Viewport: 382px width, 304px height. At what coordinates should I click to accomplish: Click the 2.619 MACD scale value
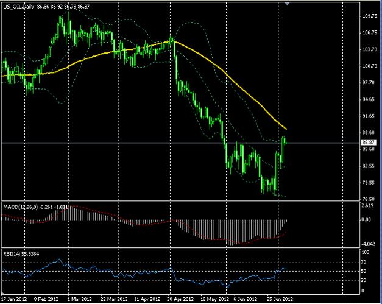pos(368,205)
